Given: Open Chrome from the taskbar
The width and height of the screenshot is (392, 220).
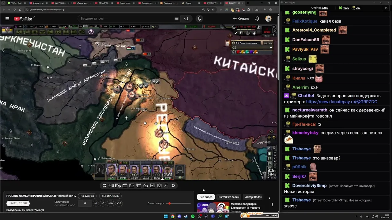Looking at the screenshot, I should tap(172, 216).
